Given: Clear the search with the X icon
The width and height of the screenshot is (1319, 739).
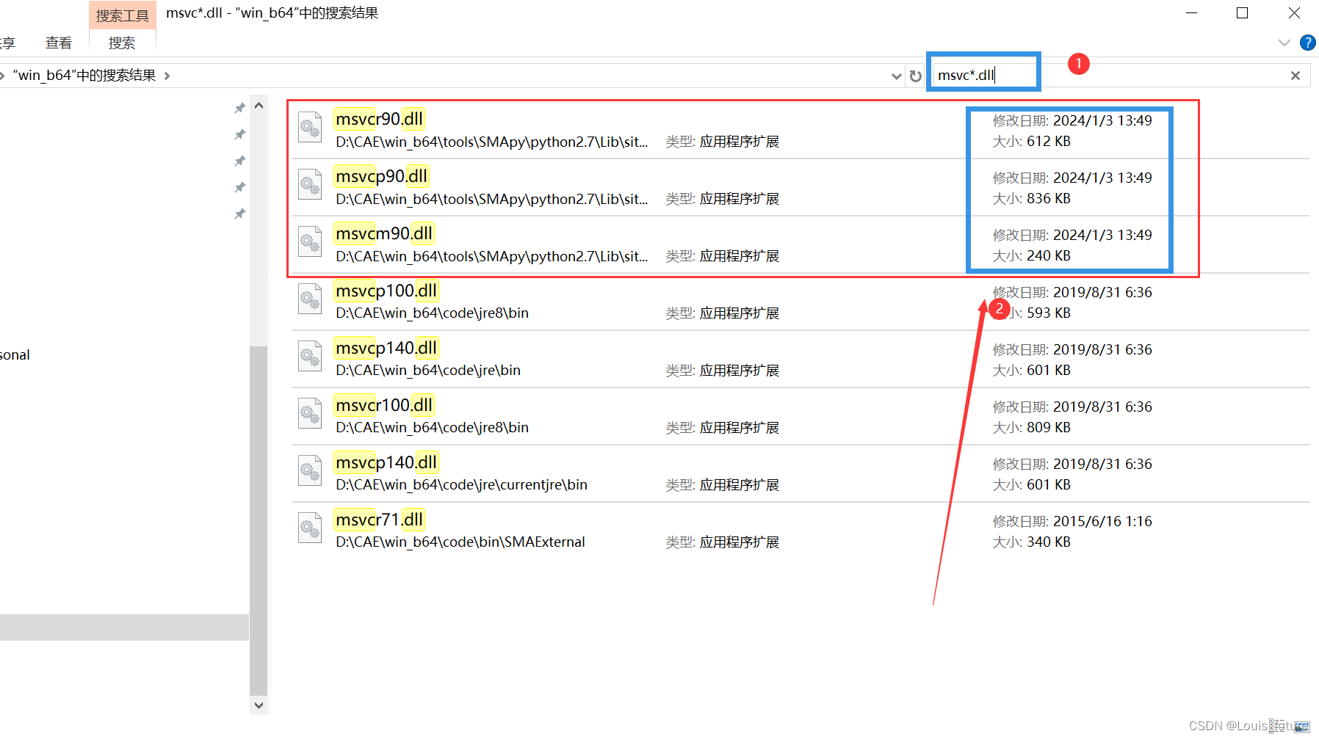Looking at the screenshot, I should click(x=1295, y=75).
